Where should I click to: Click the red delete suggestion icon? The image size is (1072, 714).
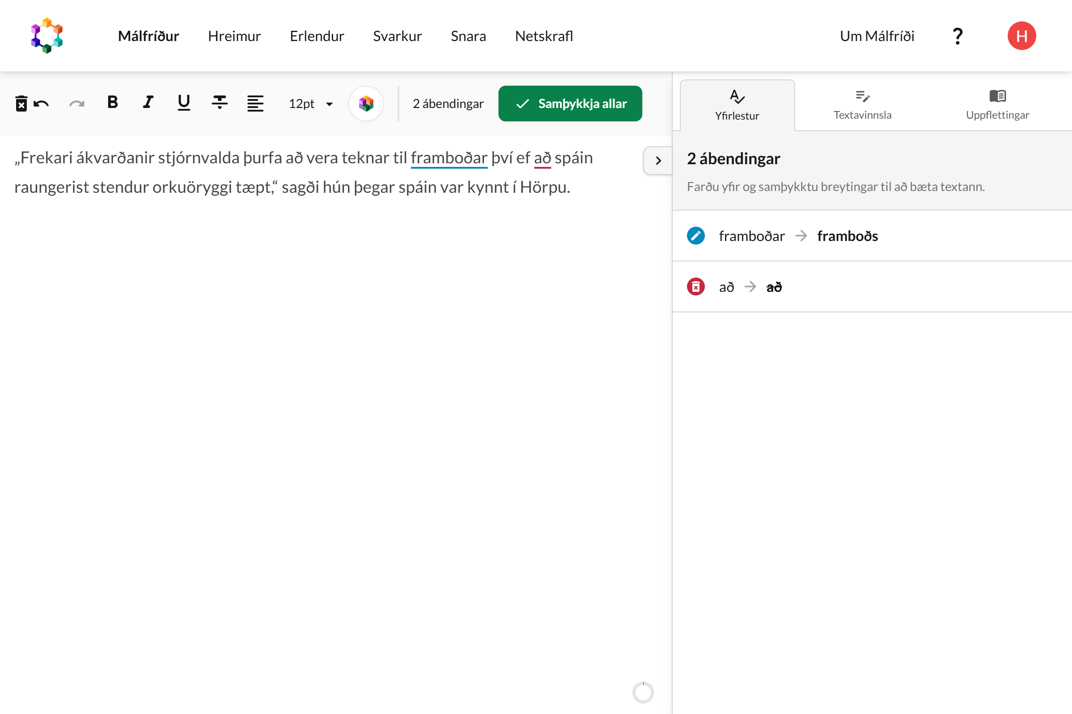coord(695,287)
